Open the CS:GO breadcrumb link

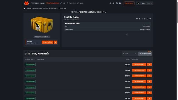tap(46, 8)
